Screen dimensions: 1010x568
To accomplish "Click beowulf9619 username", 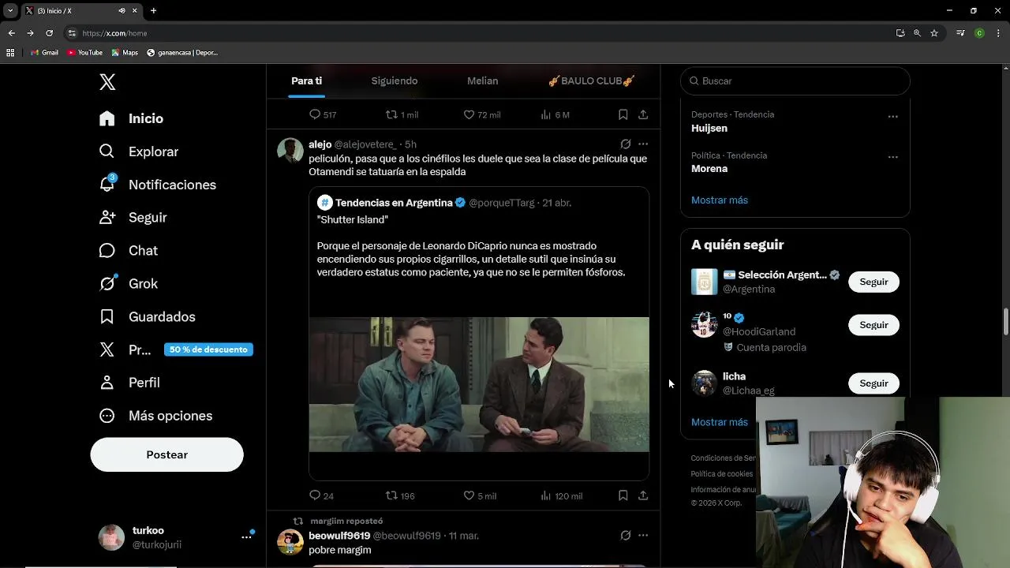I will 339,536.
